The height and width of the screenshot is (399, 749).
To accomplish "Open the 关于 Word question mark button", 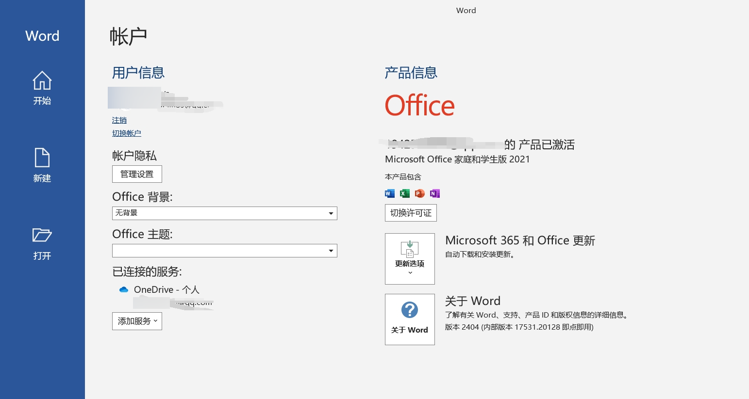I will tap(410, 319).
